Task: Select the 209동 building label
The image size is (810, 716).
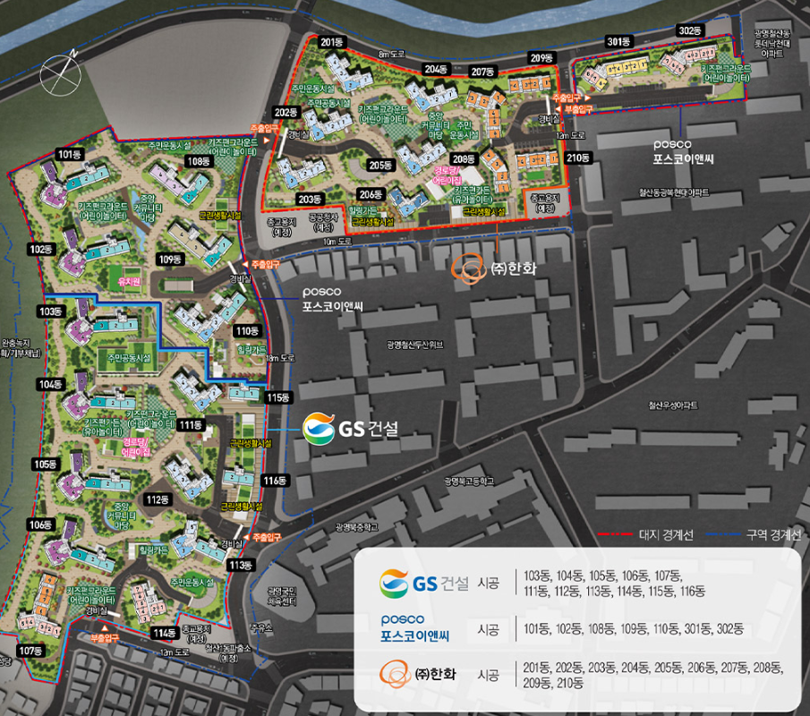Action: coord(541,58)
